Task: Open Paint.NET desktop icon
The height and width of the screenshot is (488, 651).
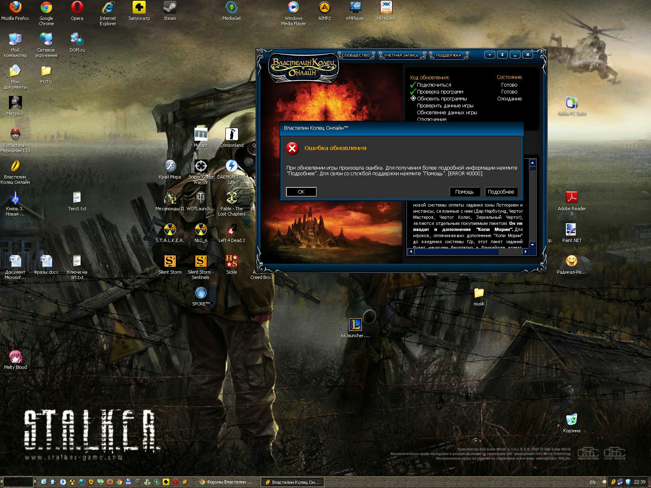Action: click(572, 233)
